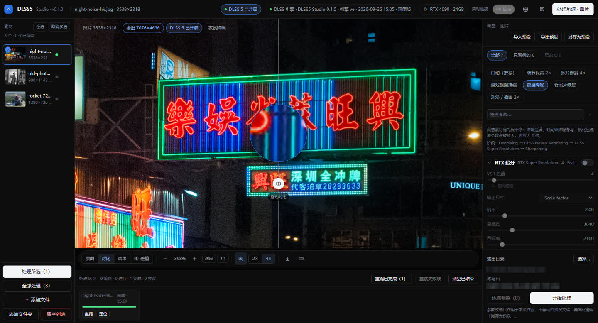Select the 只看我的 0 filter tab

pos(524,55)
